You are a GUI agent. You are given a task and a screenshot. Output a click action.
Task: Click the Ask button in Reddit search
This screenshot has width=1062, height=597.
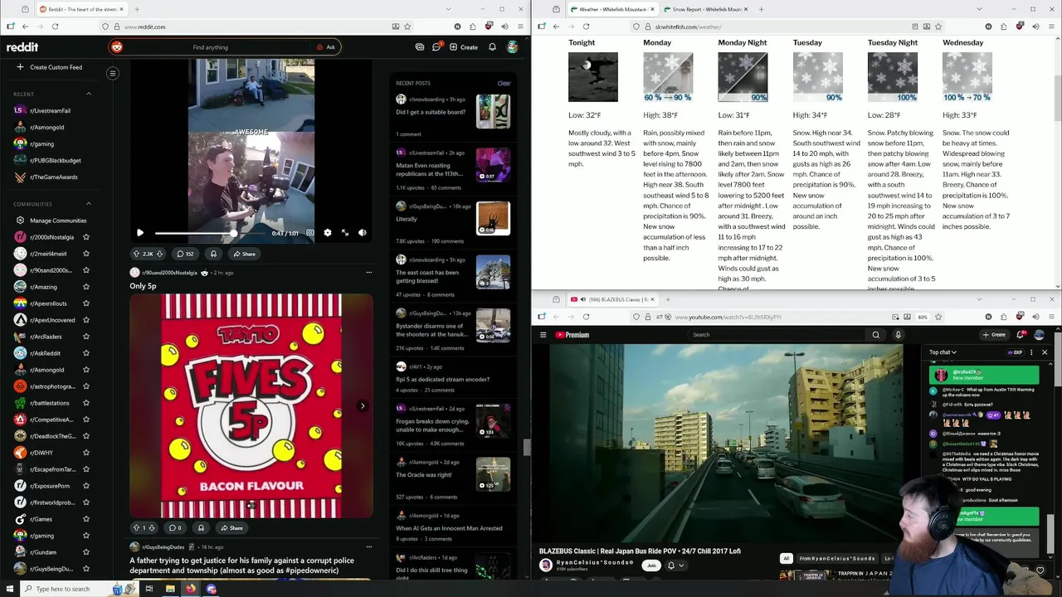[326, 47]
